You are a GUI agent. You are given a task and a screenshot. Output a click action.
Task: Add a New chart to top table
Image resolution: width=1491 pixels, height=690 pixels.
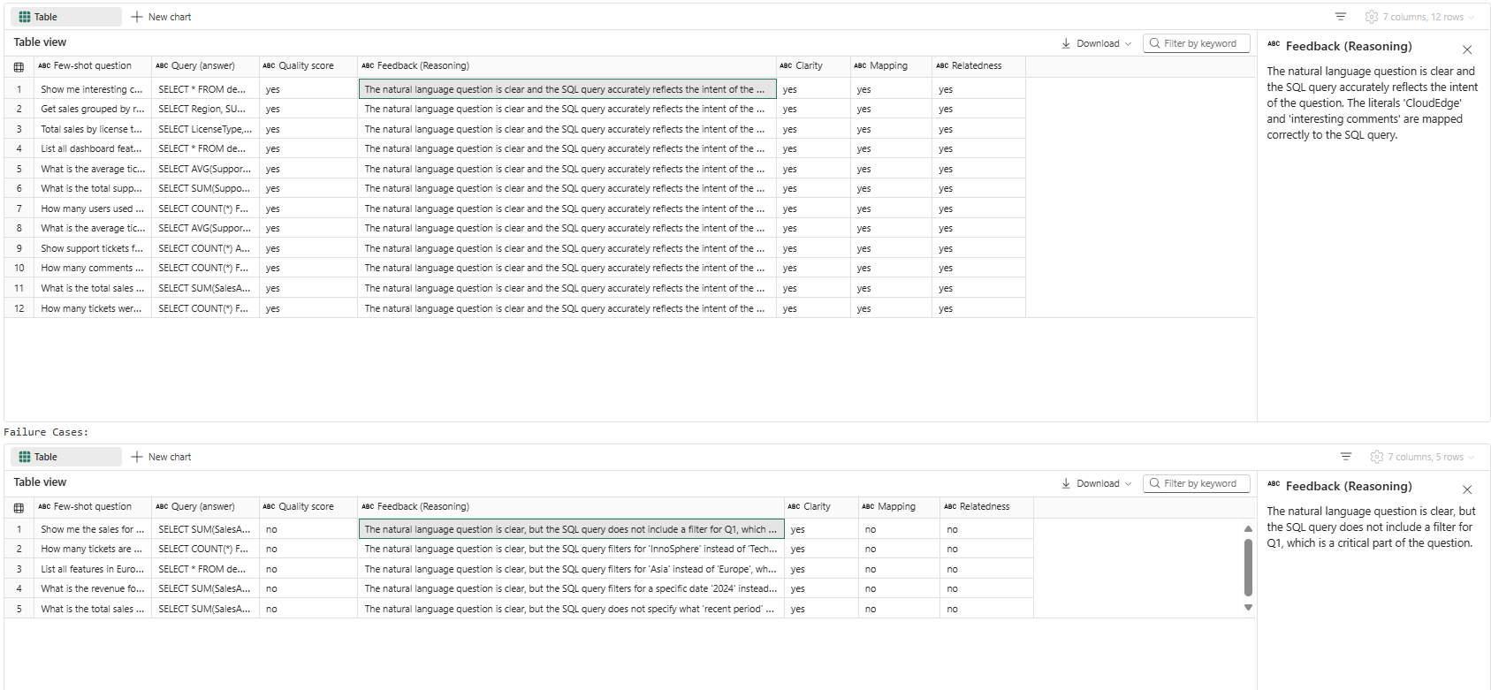coord(161,17)
